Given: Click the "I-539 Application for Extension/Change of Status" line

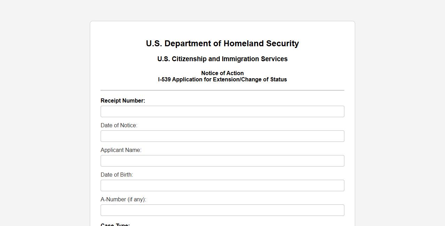Looking at the screenshot, I should (x=222, y=80).
